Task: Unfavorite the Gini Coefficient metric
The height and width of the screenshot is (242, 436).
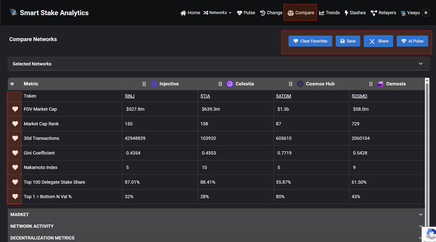Action: (15, 153)
